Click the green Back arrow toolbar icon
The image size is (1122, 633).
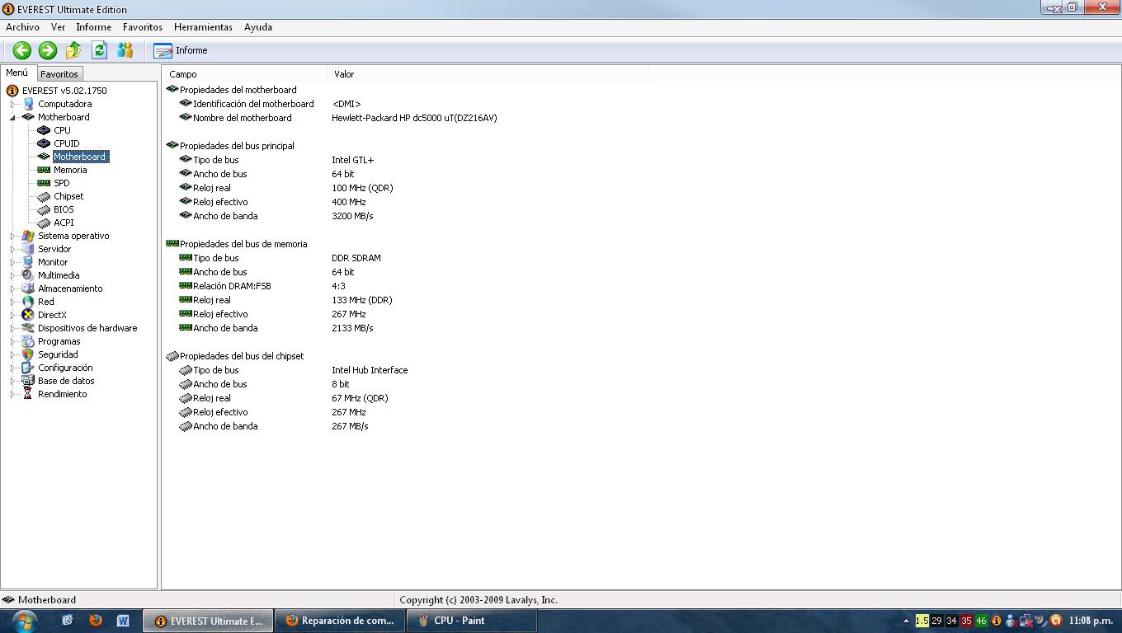[x=22, y=50]
